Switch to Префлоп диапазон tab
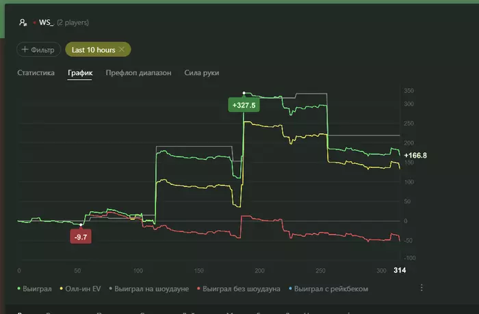This screenshot has height=314, width=479. (138, 73)
